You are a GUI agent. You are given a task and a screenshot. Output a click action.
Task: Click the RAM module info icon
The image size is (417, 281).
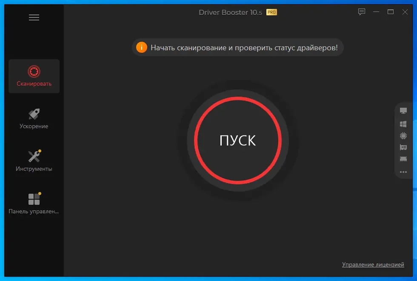tap(403, 159)
